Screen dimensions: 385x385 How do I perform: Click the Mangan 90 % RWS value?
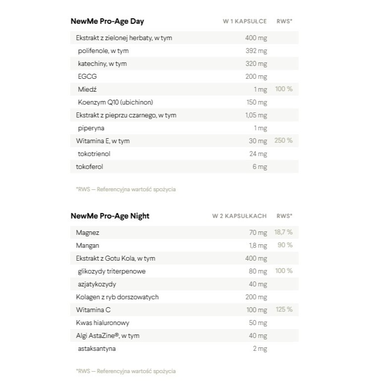(x=284, y=245)
